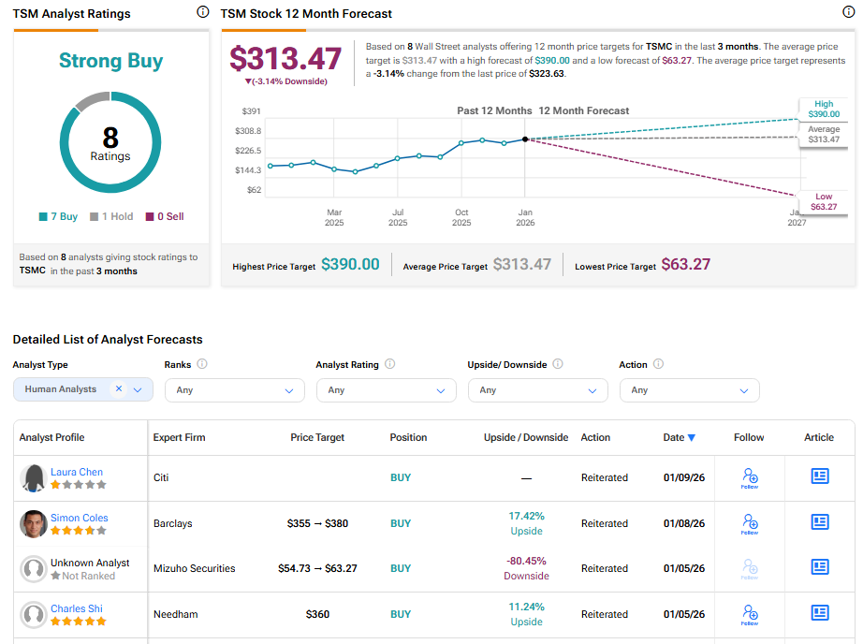Open the Analyst Rating dropdown
This screenshot has height=644, width=863.
click(x=386, y=390)
